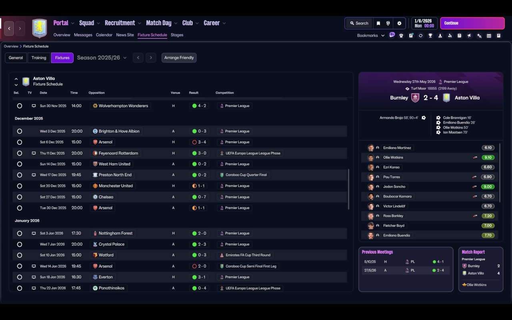Click the fixture list vertical scrollbar
The height and width of the screenshot is (320, 512).
point(349,189)
